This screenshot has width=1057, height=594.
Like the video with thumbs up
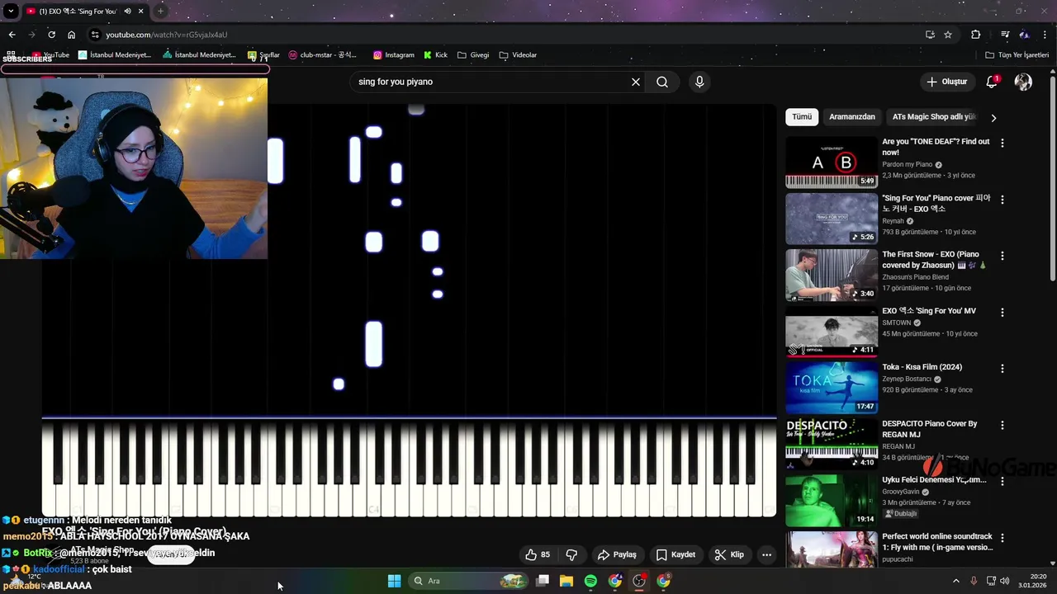pos(538,554)
